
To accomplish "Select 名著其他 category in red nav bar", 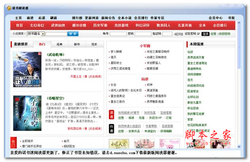I will point(185,26).
